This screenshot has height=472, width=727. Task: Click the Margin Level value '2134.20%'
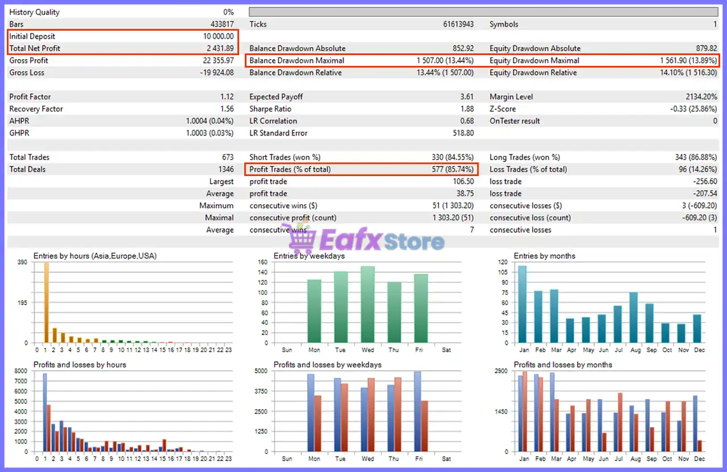pyautogui.click(x=701, y=97)
